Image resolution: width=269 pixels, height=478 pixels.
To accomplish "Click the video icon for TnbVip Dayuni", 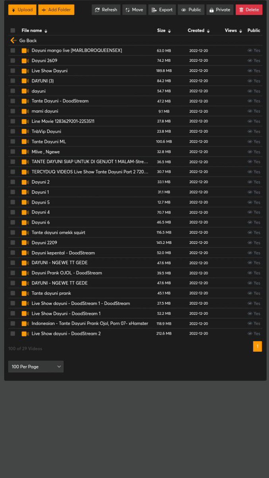I will tap(25, 131).
